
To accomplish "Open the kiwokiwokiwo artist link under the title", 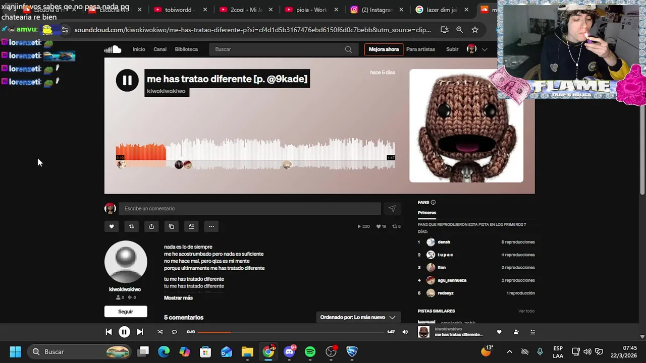I will (x=166, y=91).
